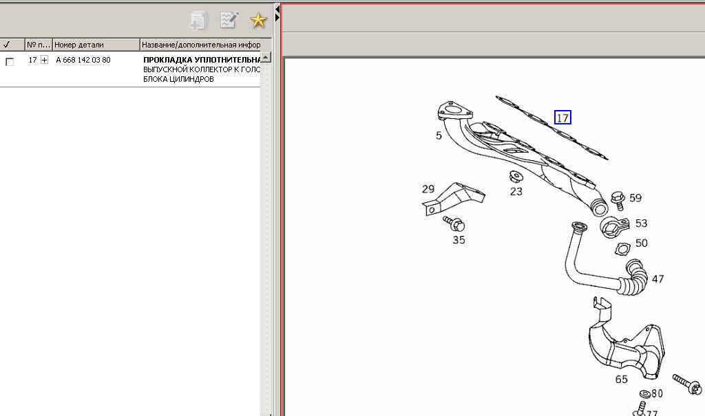Image resolution: width=705 pixels, height=416 pixels.
Task: Select highlighted callout 17 on the diagram
Action: [562, 118]
